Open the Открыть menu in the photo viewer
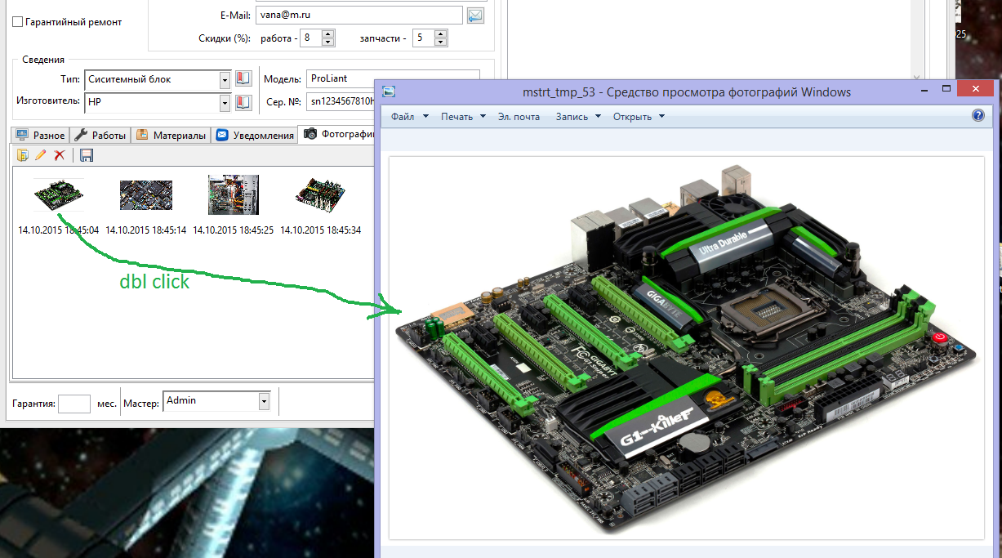This screenshot has width=1002, height=558. pos(639,117)
